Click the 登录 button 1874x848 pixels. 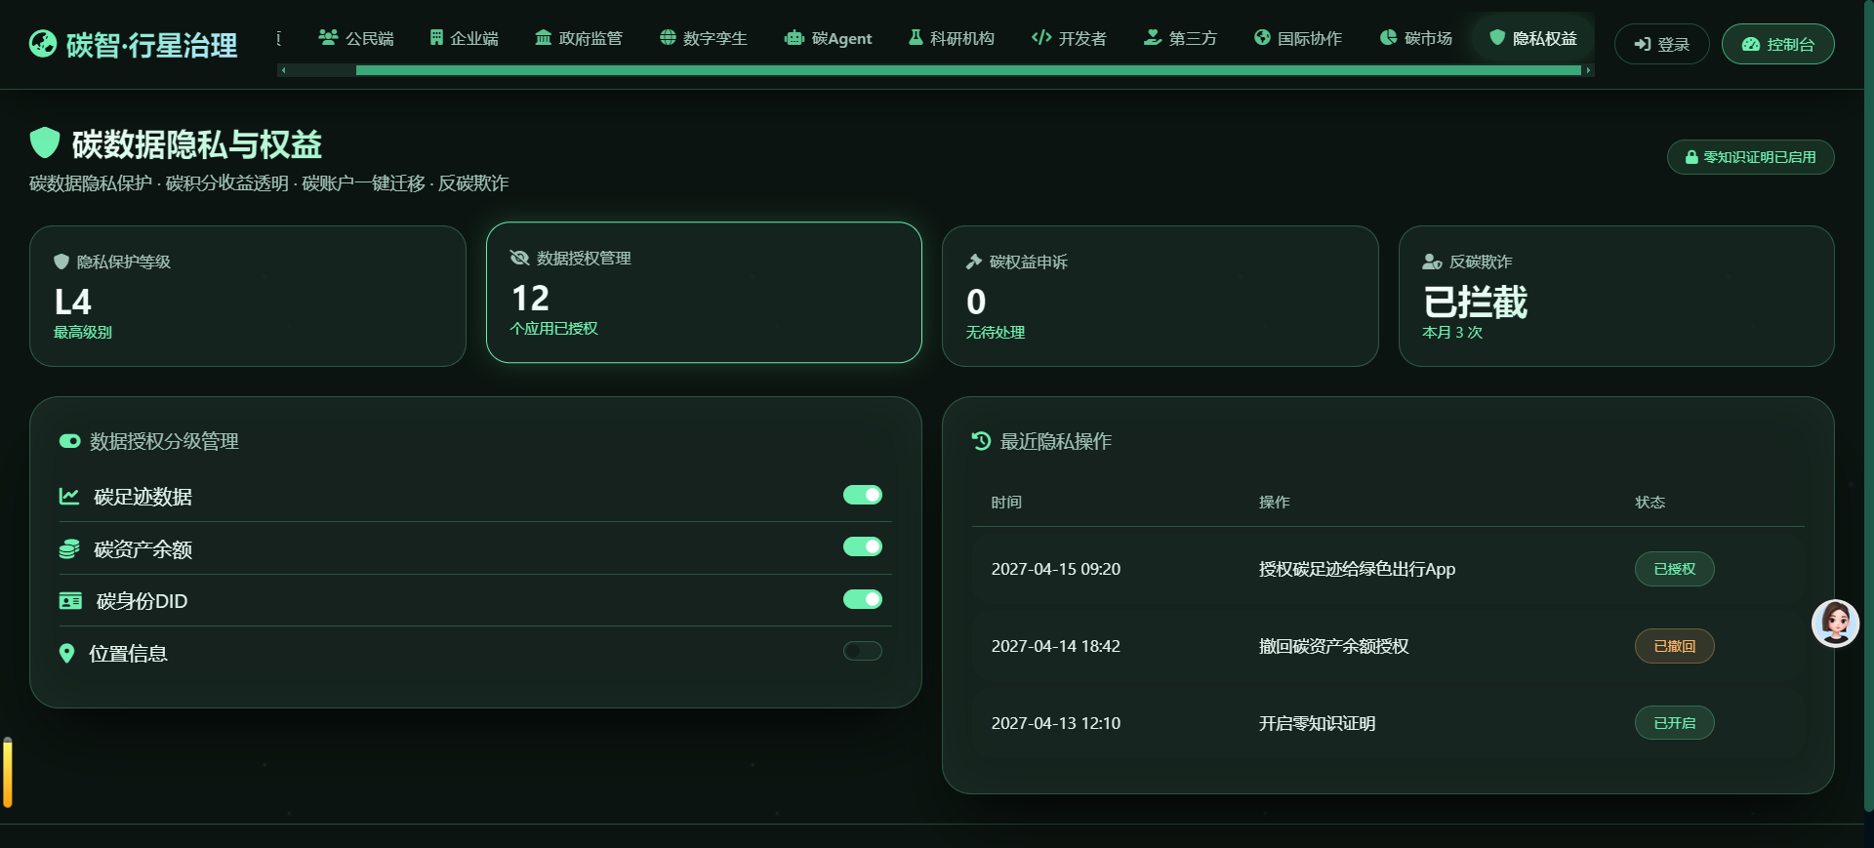1662,44
